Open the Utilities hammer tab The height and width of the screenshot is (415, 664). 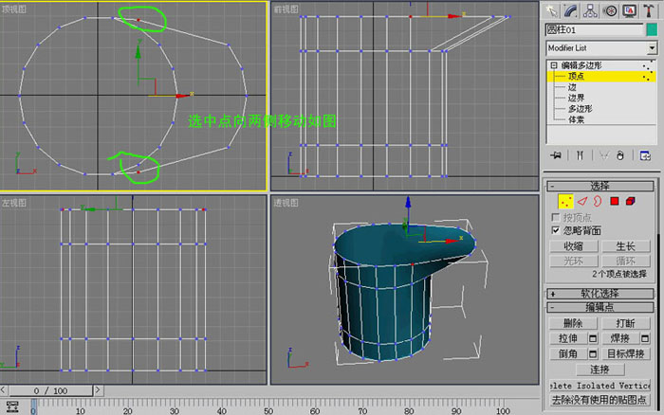[x=648, y=10]
